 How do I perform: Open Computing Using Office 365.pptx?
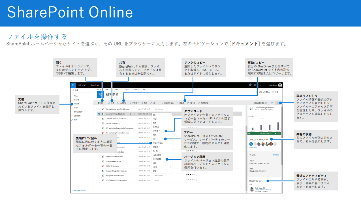[117, 109]
